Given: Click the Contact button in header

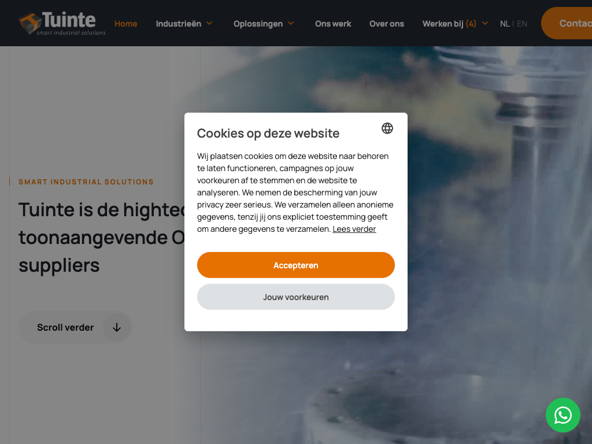Looking at the screenshot, I should tap(567, 23).
